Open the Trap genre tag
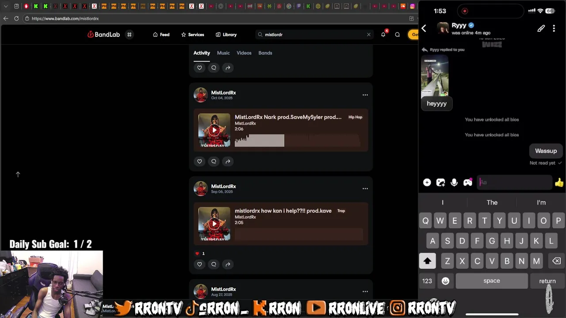 tap(341, 211)
